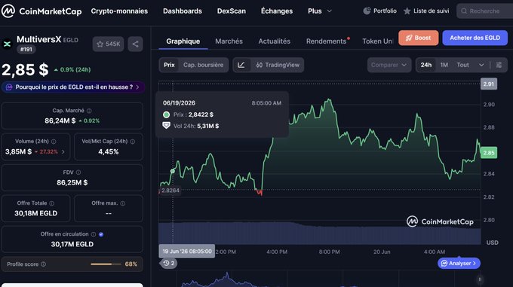Click the MultiversX EGLD coin logo

(x=8, y=44)
